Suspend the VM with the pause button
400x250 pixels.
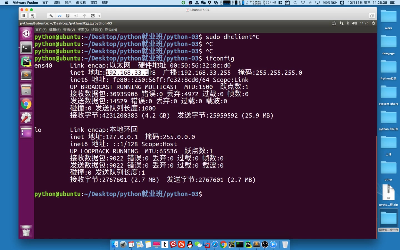[x=24, y=16]
